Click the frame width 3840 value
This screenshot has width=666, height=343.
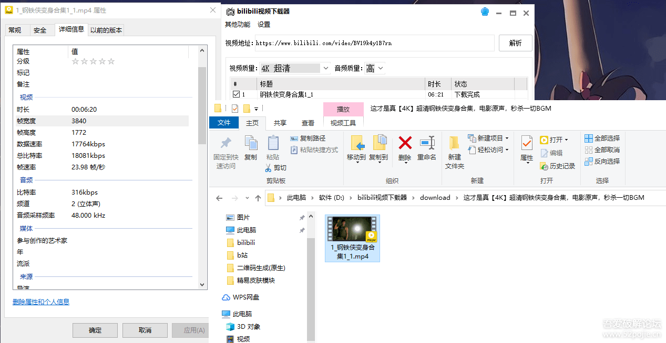point(79,121)
